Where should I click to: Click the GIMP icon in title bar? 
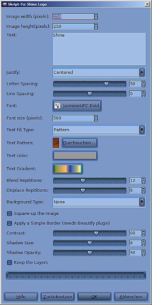[4, 4]
